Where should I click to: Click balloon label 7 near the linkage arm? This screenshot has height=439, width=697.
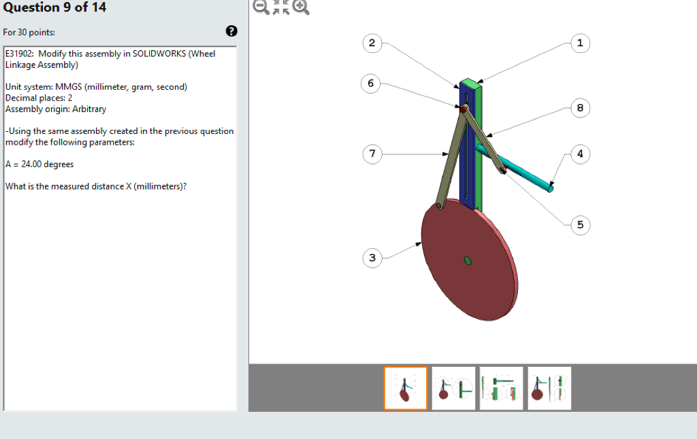coord(372,154)
